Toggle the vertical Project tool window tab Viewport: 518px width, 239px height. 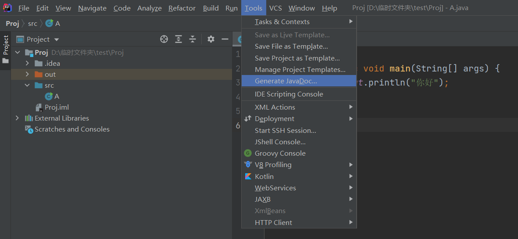(5, 50)
